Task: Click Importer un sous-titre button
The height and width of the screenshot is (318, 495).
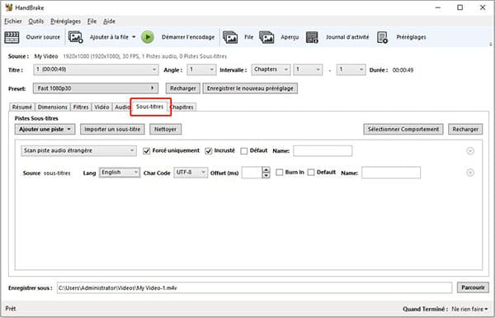Action: pyautogui.click(x=112, y=130)
